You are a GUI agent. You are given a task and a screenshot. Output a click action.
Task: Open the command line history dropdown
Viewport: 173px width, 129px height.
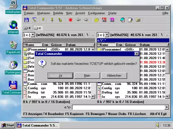pyautogui.click(x=167, y=107)
